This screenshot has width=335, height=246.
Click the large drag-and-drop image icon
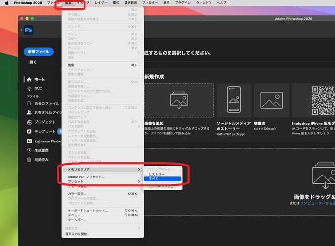[324, 176]
